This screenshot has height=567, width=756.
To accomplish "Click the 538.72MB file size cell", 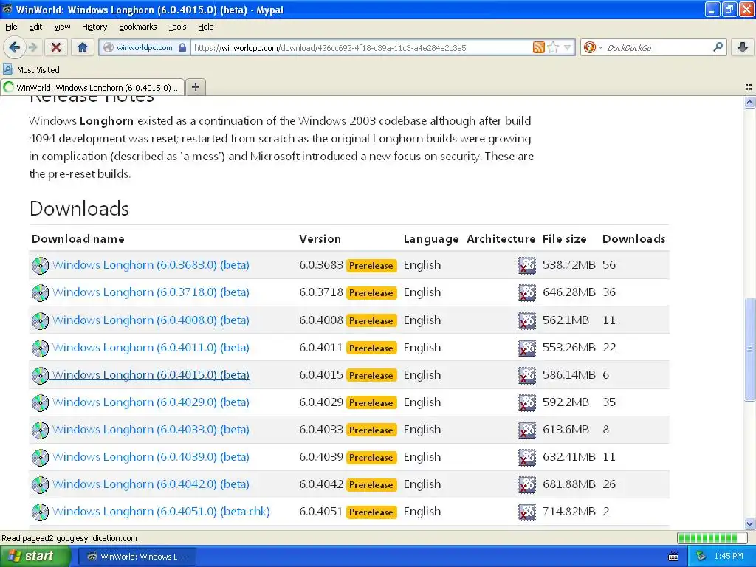I will (x=569, y=265).
